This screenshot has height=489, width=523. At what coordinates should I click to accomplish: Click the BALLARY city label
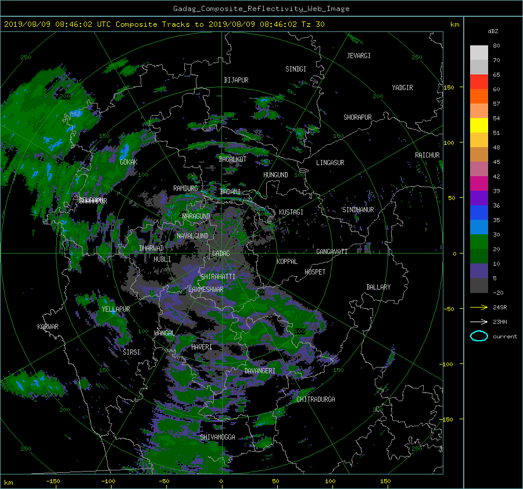378,287
